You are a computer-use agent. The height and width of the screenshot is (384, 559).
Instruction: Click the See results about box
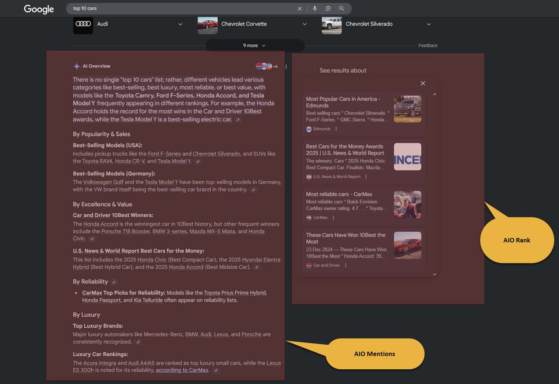[376, 70]
